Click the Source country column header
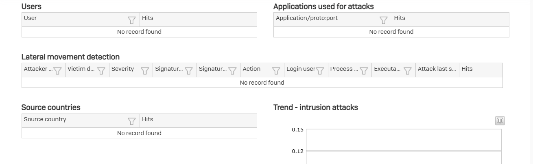 [x=45, y=119]
